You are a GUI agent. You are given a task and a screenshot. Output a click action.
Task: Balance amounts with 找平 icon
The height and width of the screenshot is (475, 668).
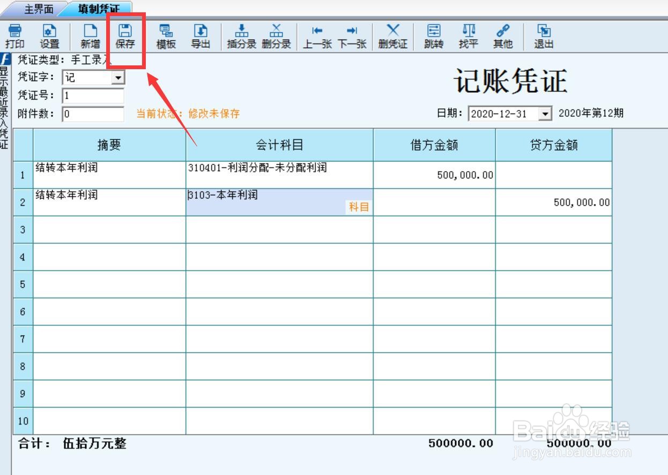tap(468, 36)
